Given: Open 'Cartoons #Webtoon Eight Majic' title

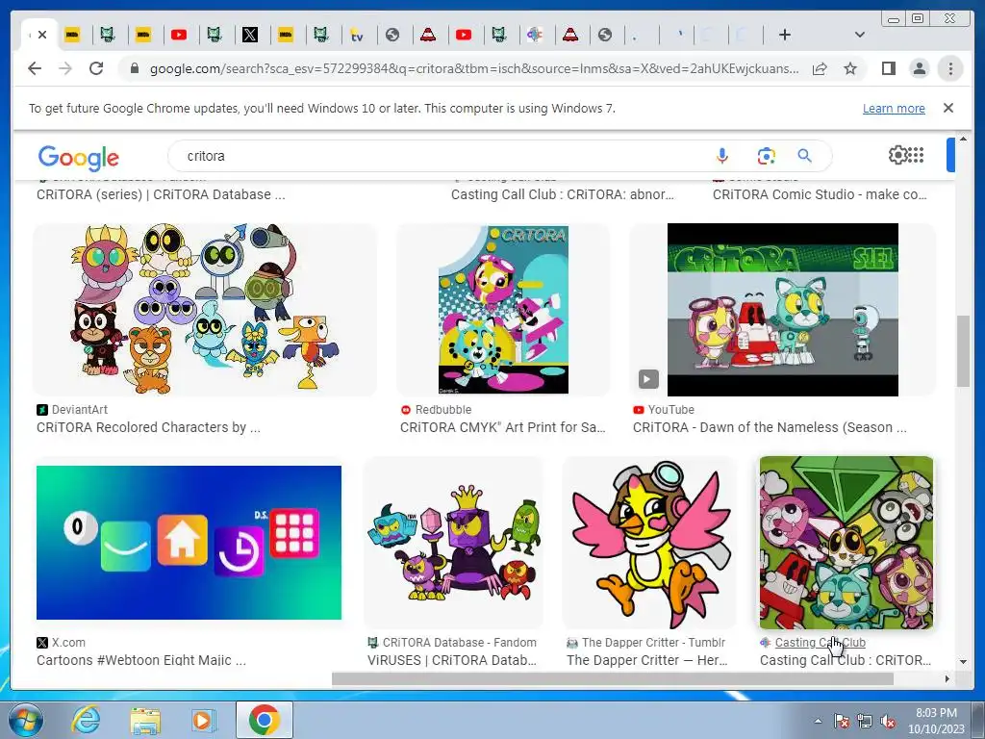Looking at the screenshot, I should click(141, 660).
